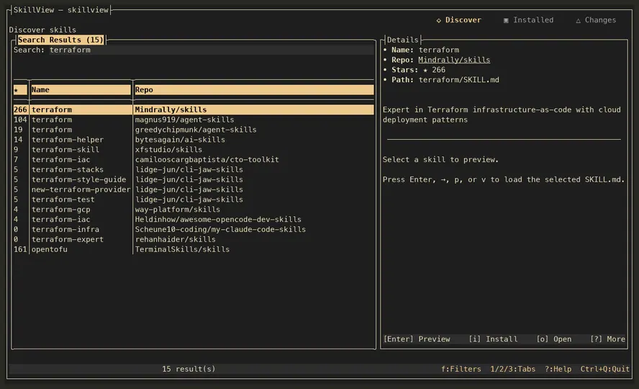Viewport: 639px width, 389px height.
Task: Click the 15 result(s) status text
Action: click(189, 369)
